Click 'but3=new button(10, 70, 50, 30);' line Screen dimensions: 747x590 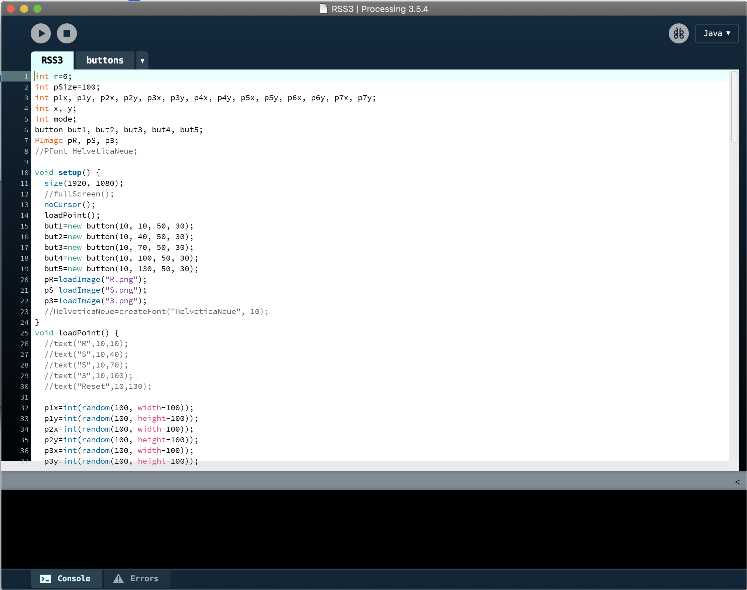[x=119, y=247]
